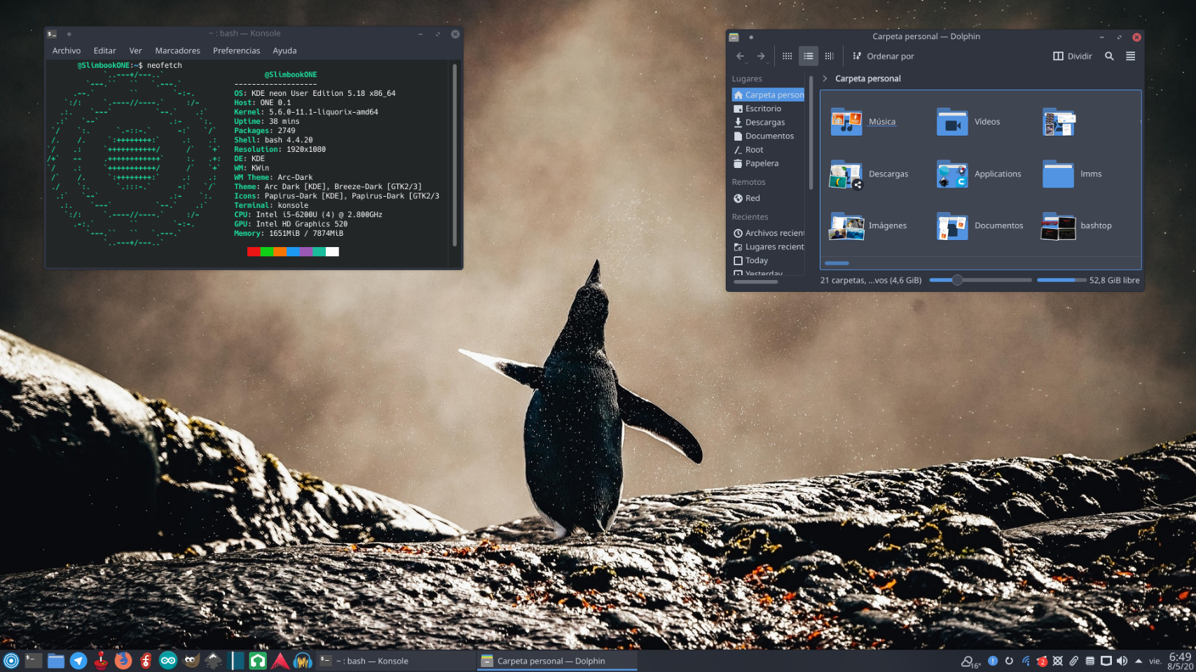Open the Preferencias menu in Konsole

[x=236, y=50]
